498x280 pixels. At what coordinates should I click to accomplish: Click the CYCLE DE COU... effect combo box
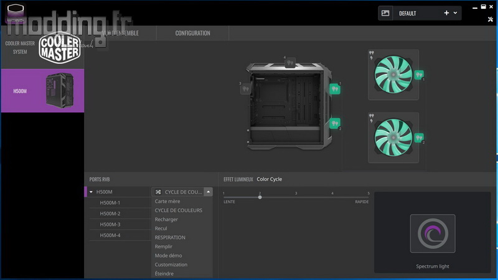pyautogui.click(x=182, y=192)
